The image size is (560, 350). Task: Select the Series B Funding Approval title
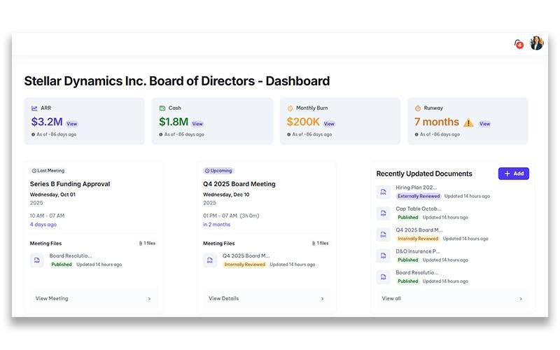point(70,184)
